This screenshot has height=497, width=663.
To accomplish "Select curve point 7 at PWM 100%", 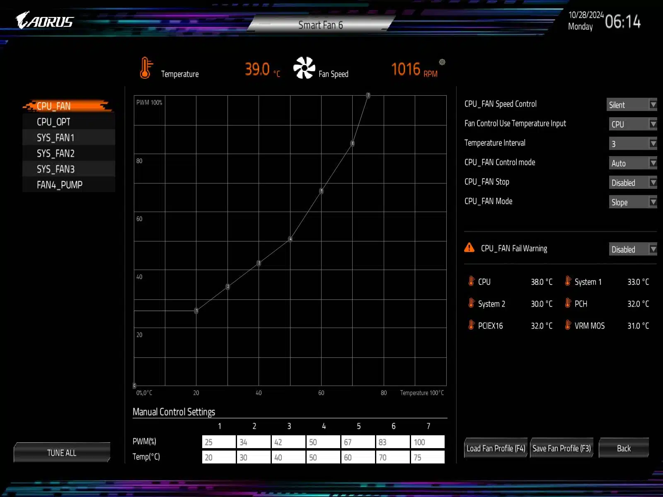I will pos(368,95).
